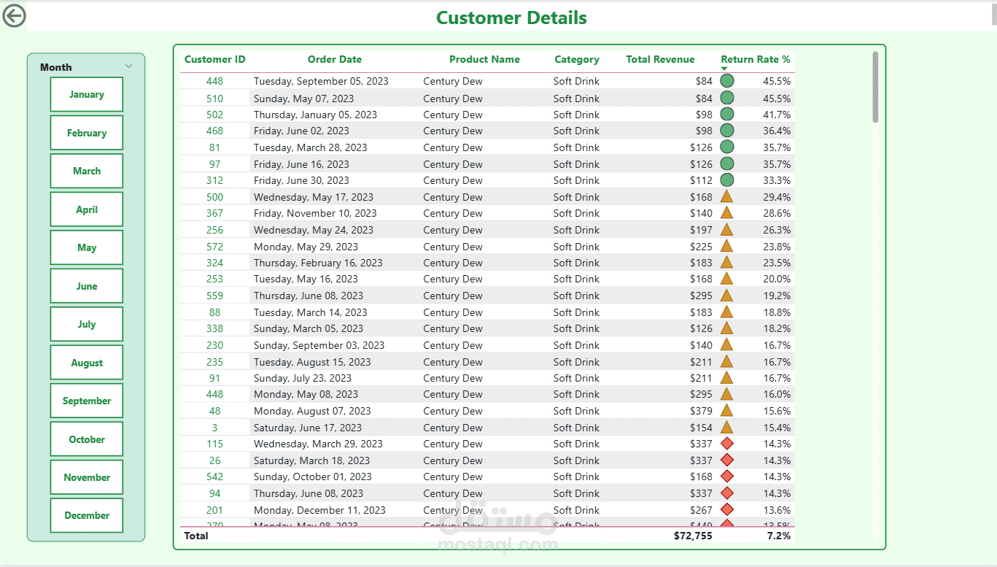Click the sort arrow under Return Rate %
The image size is (997, 567).
724,69
